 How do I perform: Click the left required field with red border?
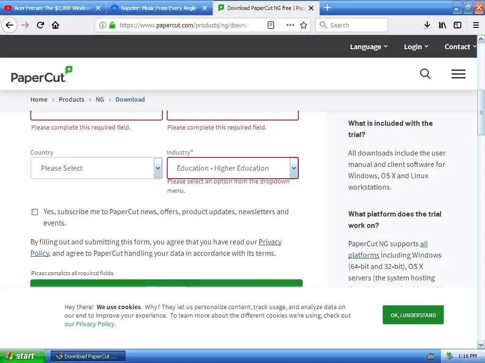(97, 115)
